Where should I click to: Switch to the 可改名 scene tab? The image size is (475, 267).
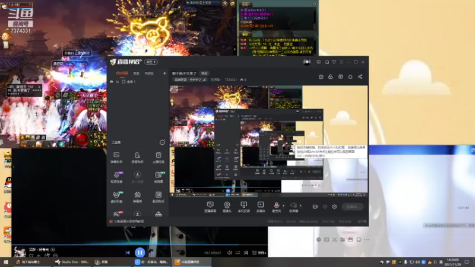149,73
